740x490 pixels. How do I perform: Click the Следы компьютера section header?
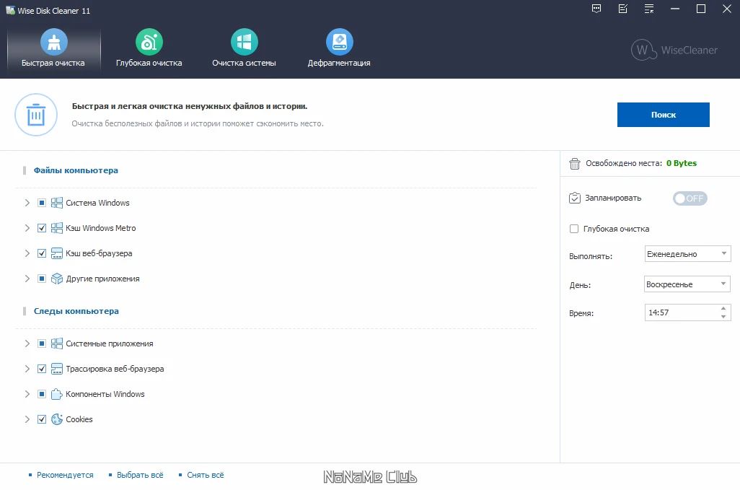coord(76,311)
